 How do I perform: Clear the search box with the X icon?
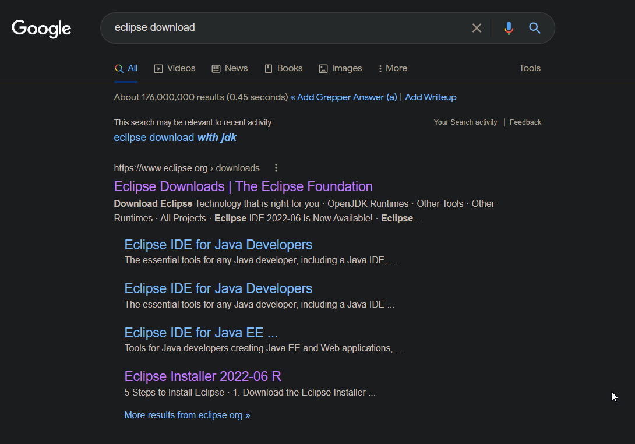point(477,28)
